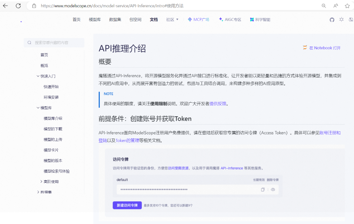Click the masked default token field

coord(197,190)
